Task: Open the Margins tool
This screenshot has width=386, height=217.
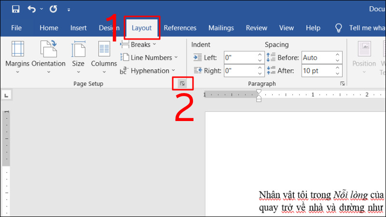Action: (17, 57)
